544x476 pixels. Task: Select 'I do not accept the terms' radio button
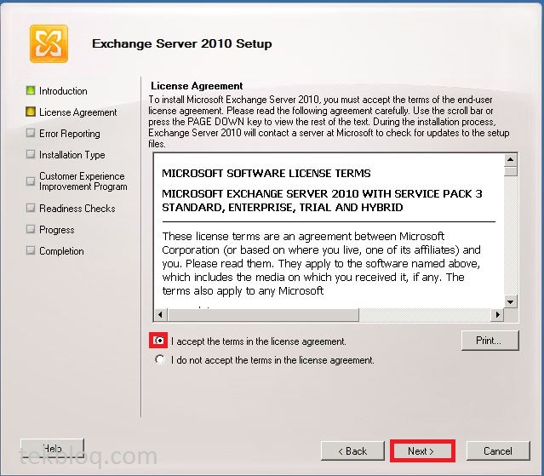pyautogui.click(x=159, y=359)
